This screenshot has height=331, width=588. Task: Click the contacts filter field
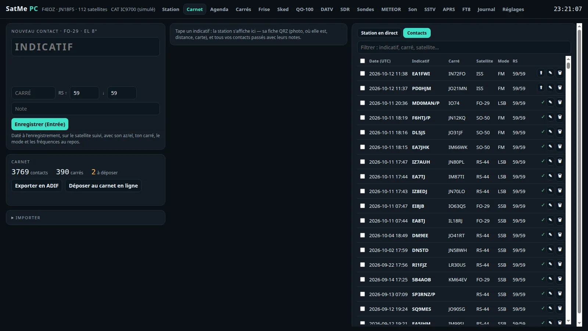(x=464, y=47)
